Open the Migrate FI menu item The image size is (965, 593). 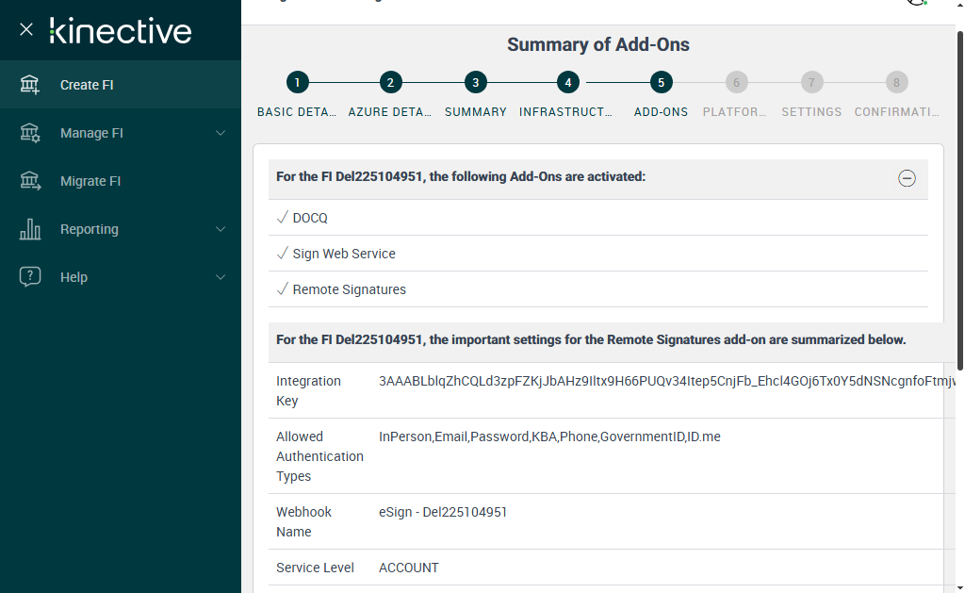point(90,181)
